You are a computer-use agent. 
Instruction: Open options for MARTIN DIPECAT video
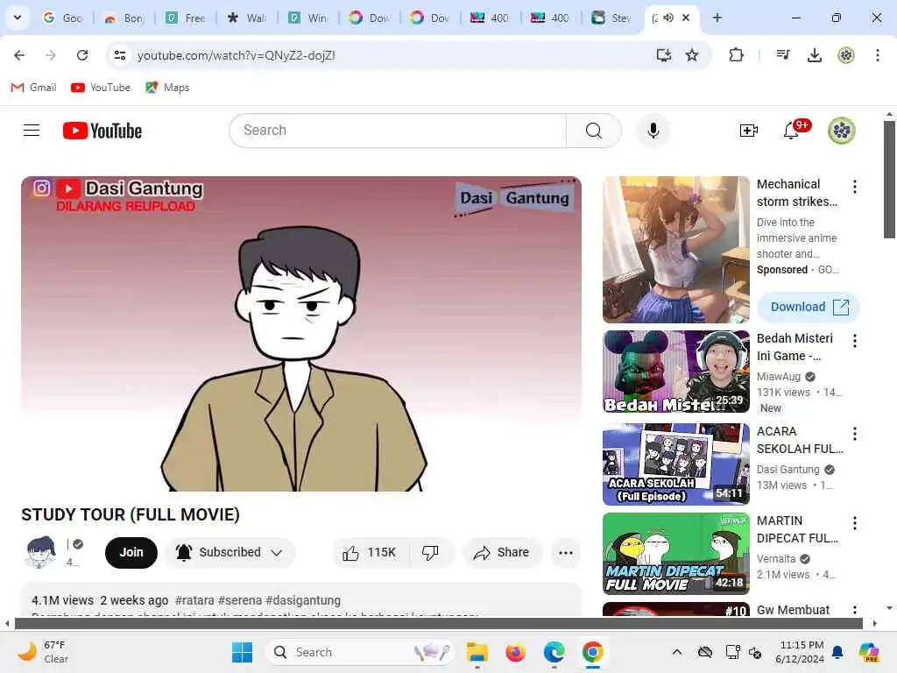pos(855,523)
